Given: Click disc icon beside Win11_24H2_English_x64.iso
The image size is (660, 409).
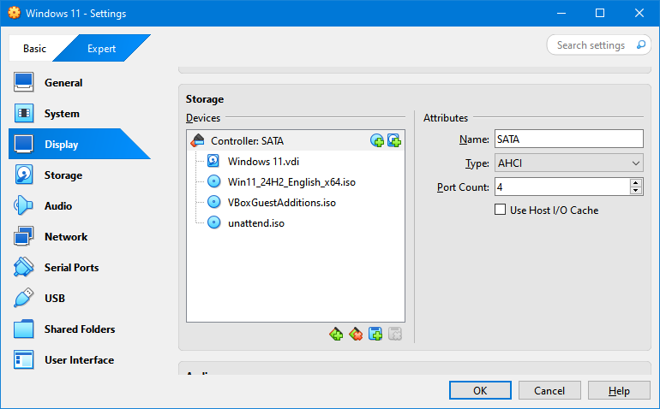Looking at the screenshot, I should [213, 181].
